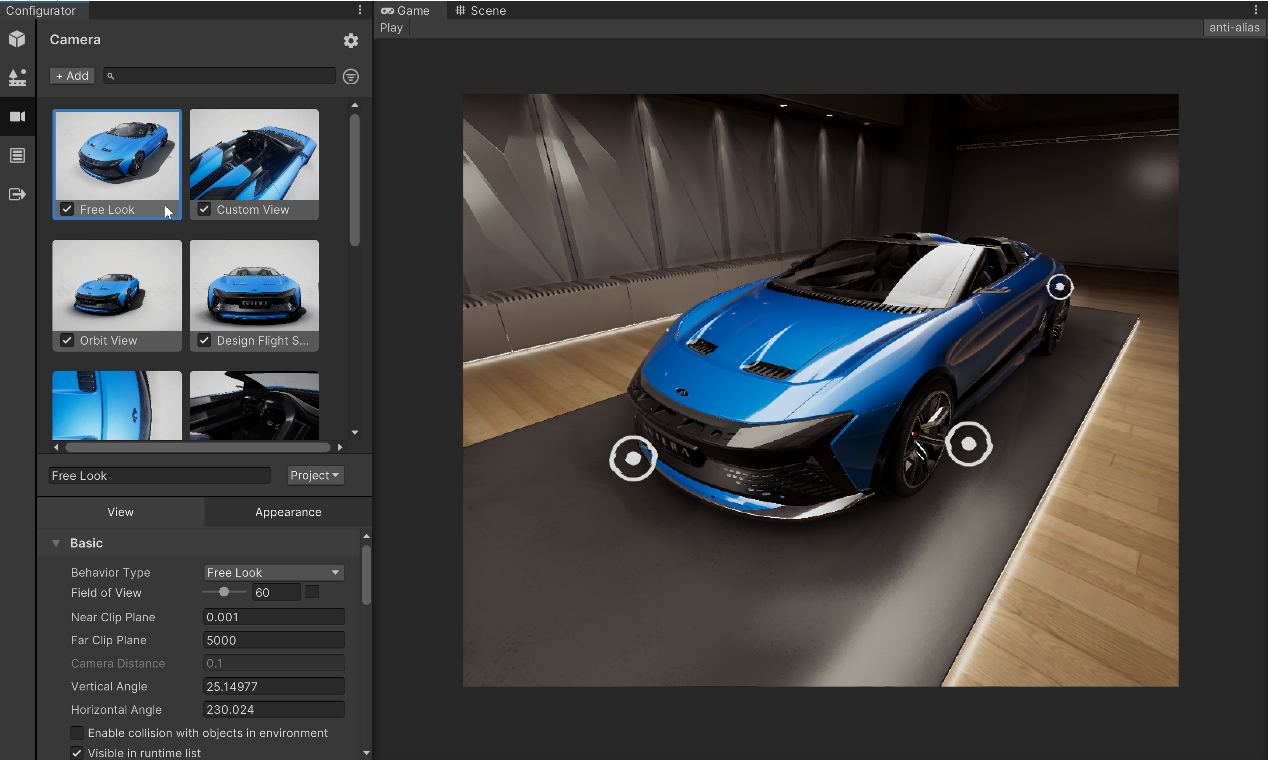Enable collision with objects in environment
The image size is (1268, 760).
[x=77, y=733]
